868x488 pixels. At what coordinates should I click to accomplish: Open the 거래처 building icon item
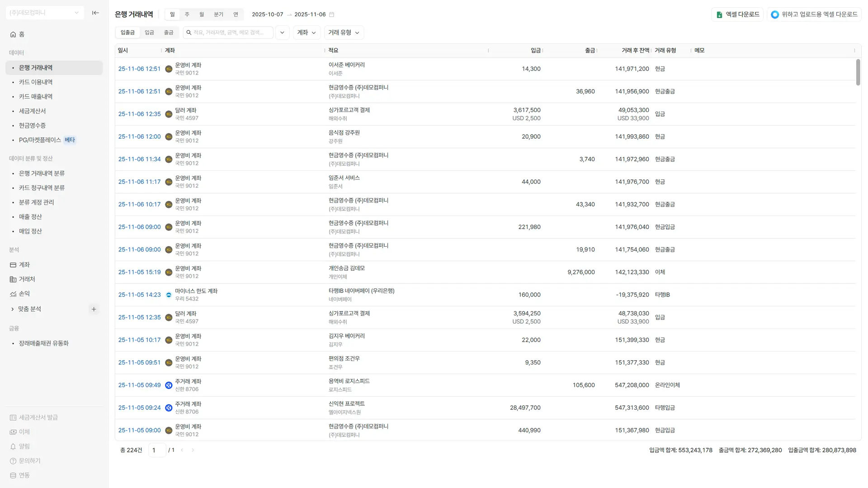pos(13,279)
